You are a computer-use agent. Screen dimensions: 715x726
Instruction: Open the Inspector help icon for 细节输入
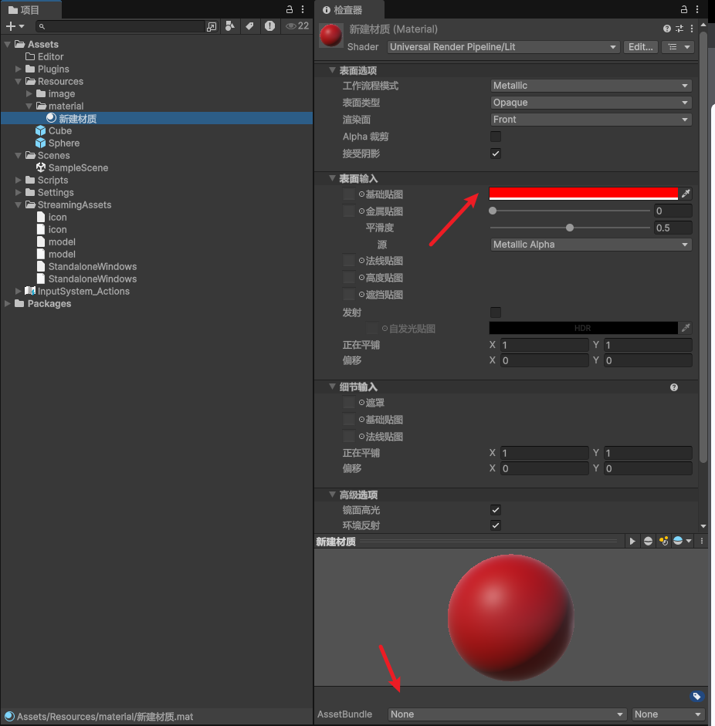[673, 387]
